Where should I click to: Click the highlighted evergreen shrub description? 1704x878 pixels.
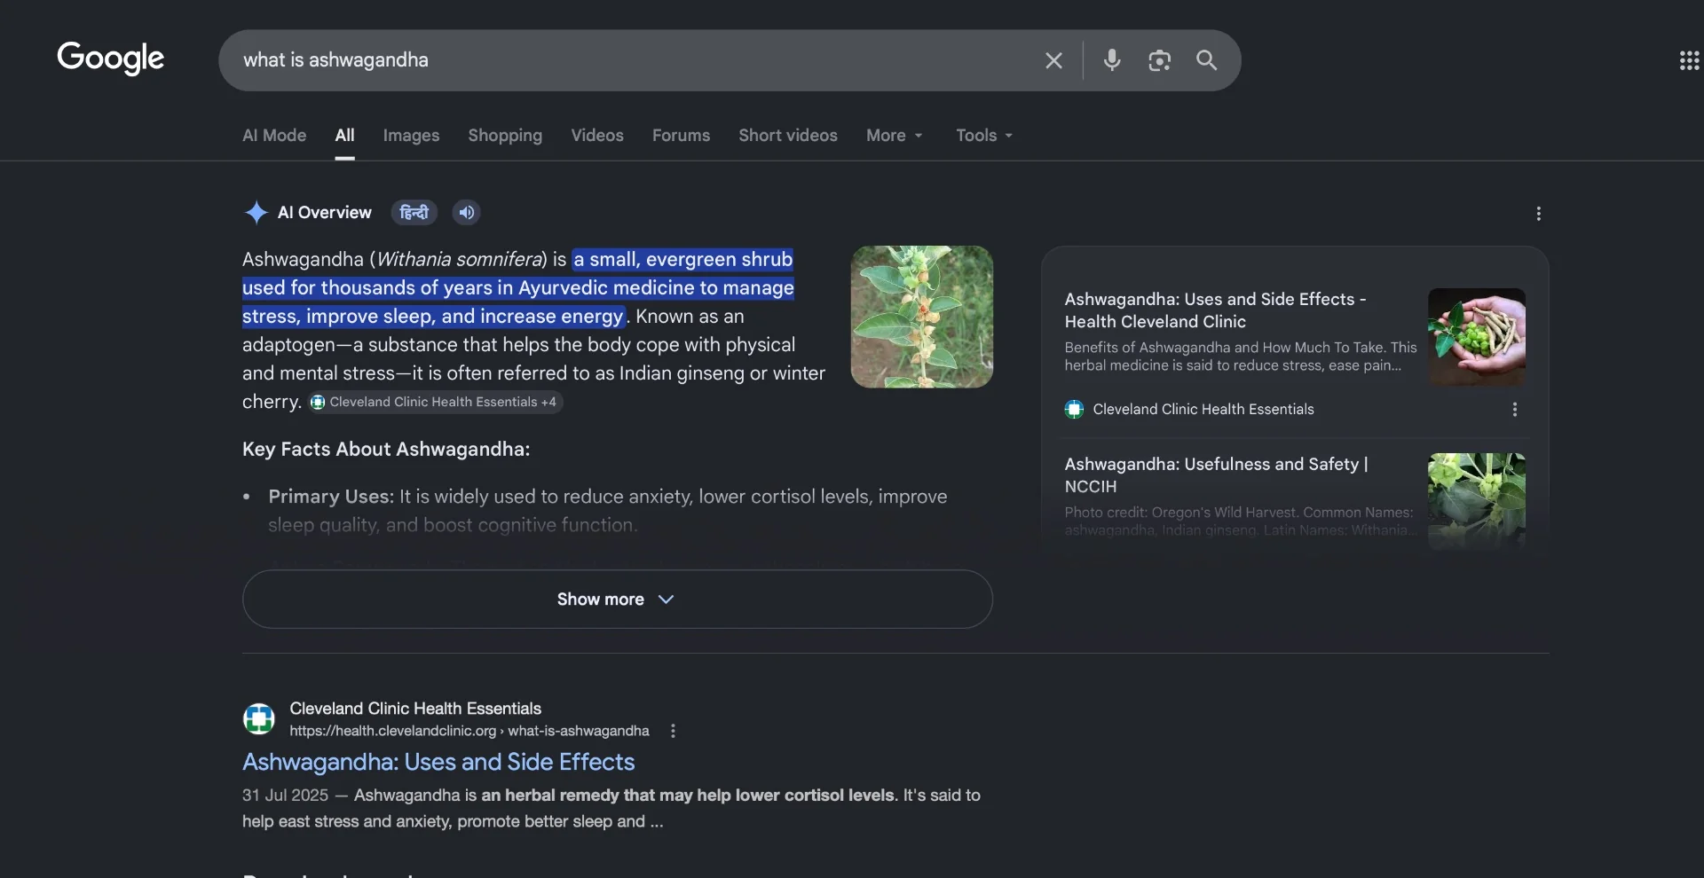tap(518, 288)
